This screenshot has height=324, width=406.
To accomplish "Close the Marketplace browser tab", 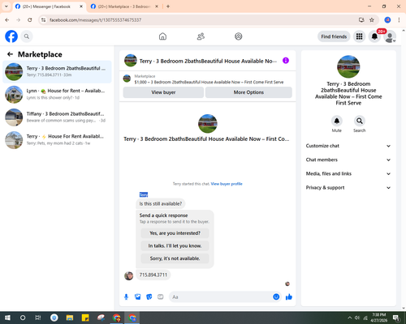I will click(157, 6).
